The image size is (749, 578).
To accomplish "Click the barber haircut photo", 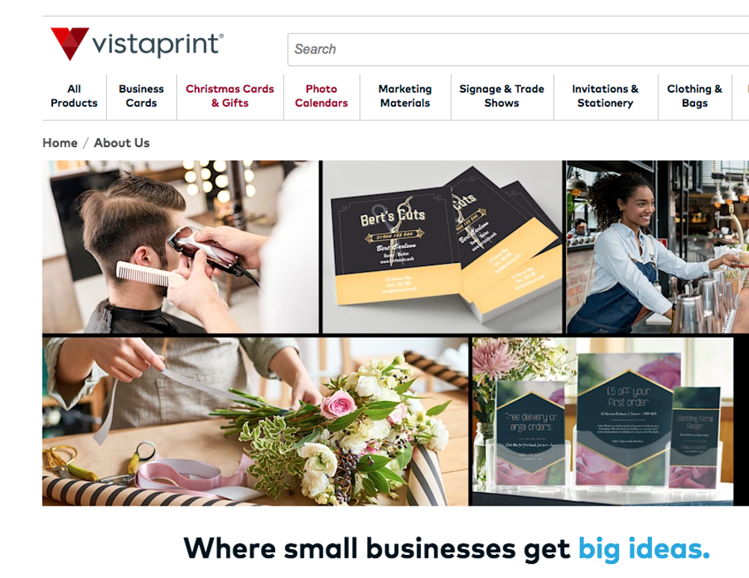I will (180, 246).
